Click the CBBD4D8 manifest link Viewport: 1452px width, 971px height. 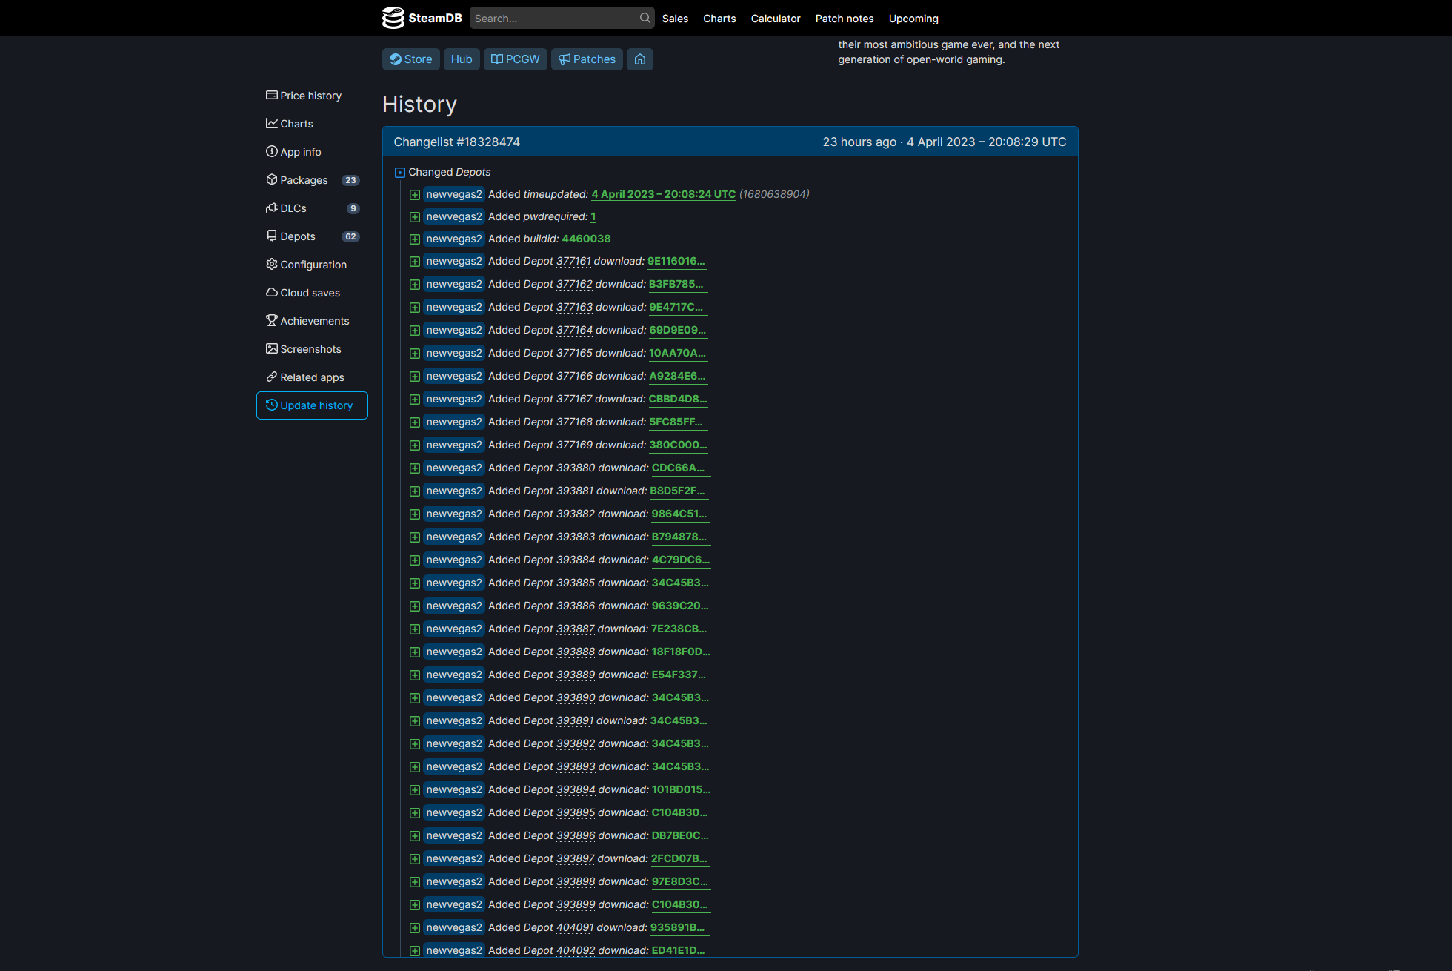click(678, 399)
